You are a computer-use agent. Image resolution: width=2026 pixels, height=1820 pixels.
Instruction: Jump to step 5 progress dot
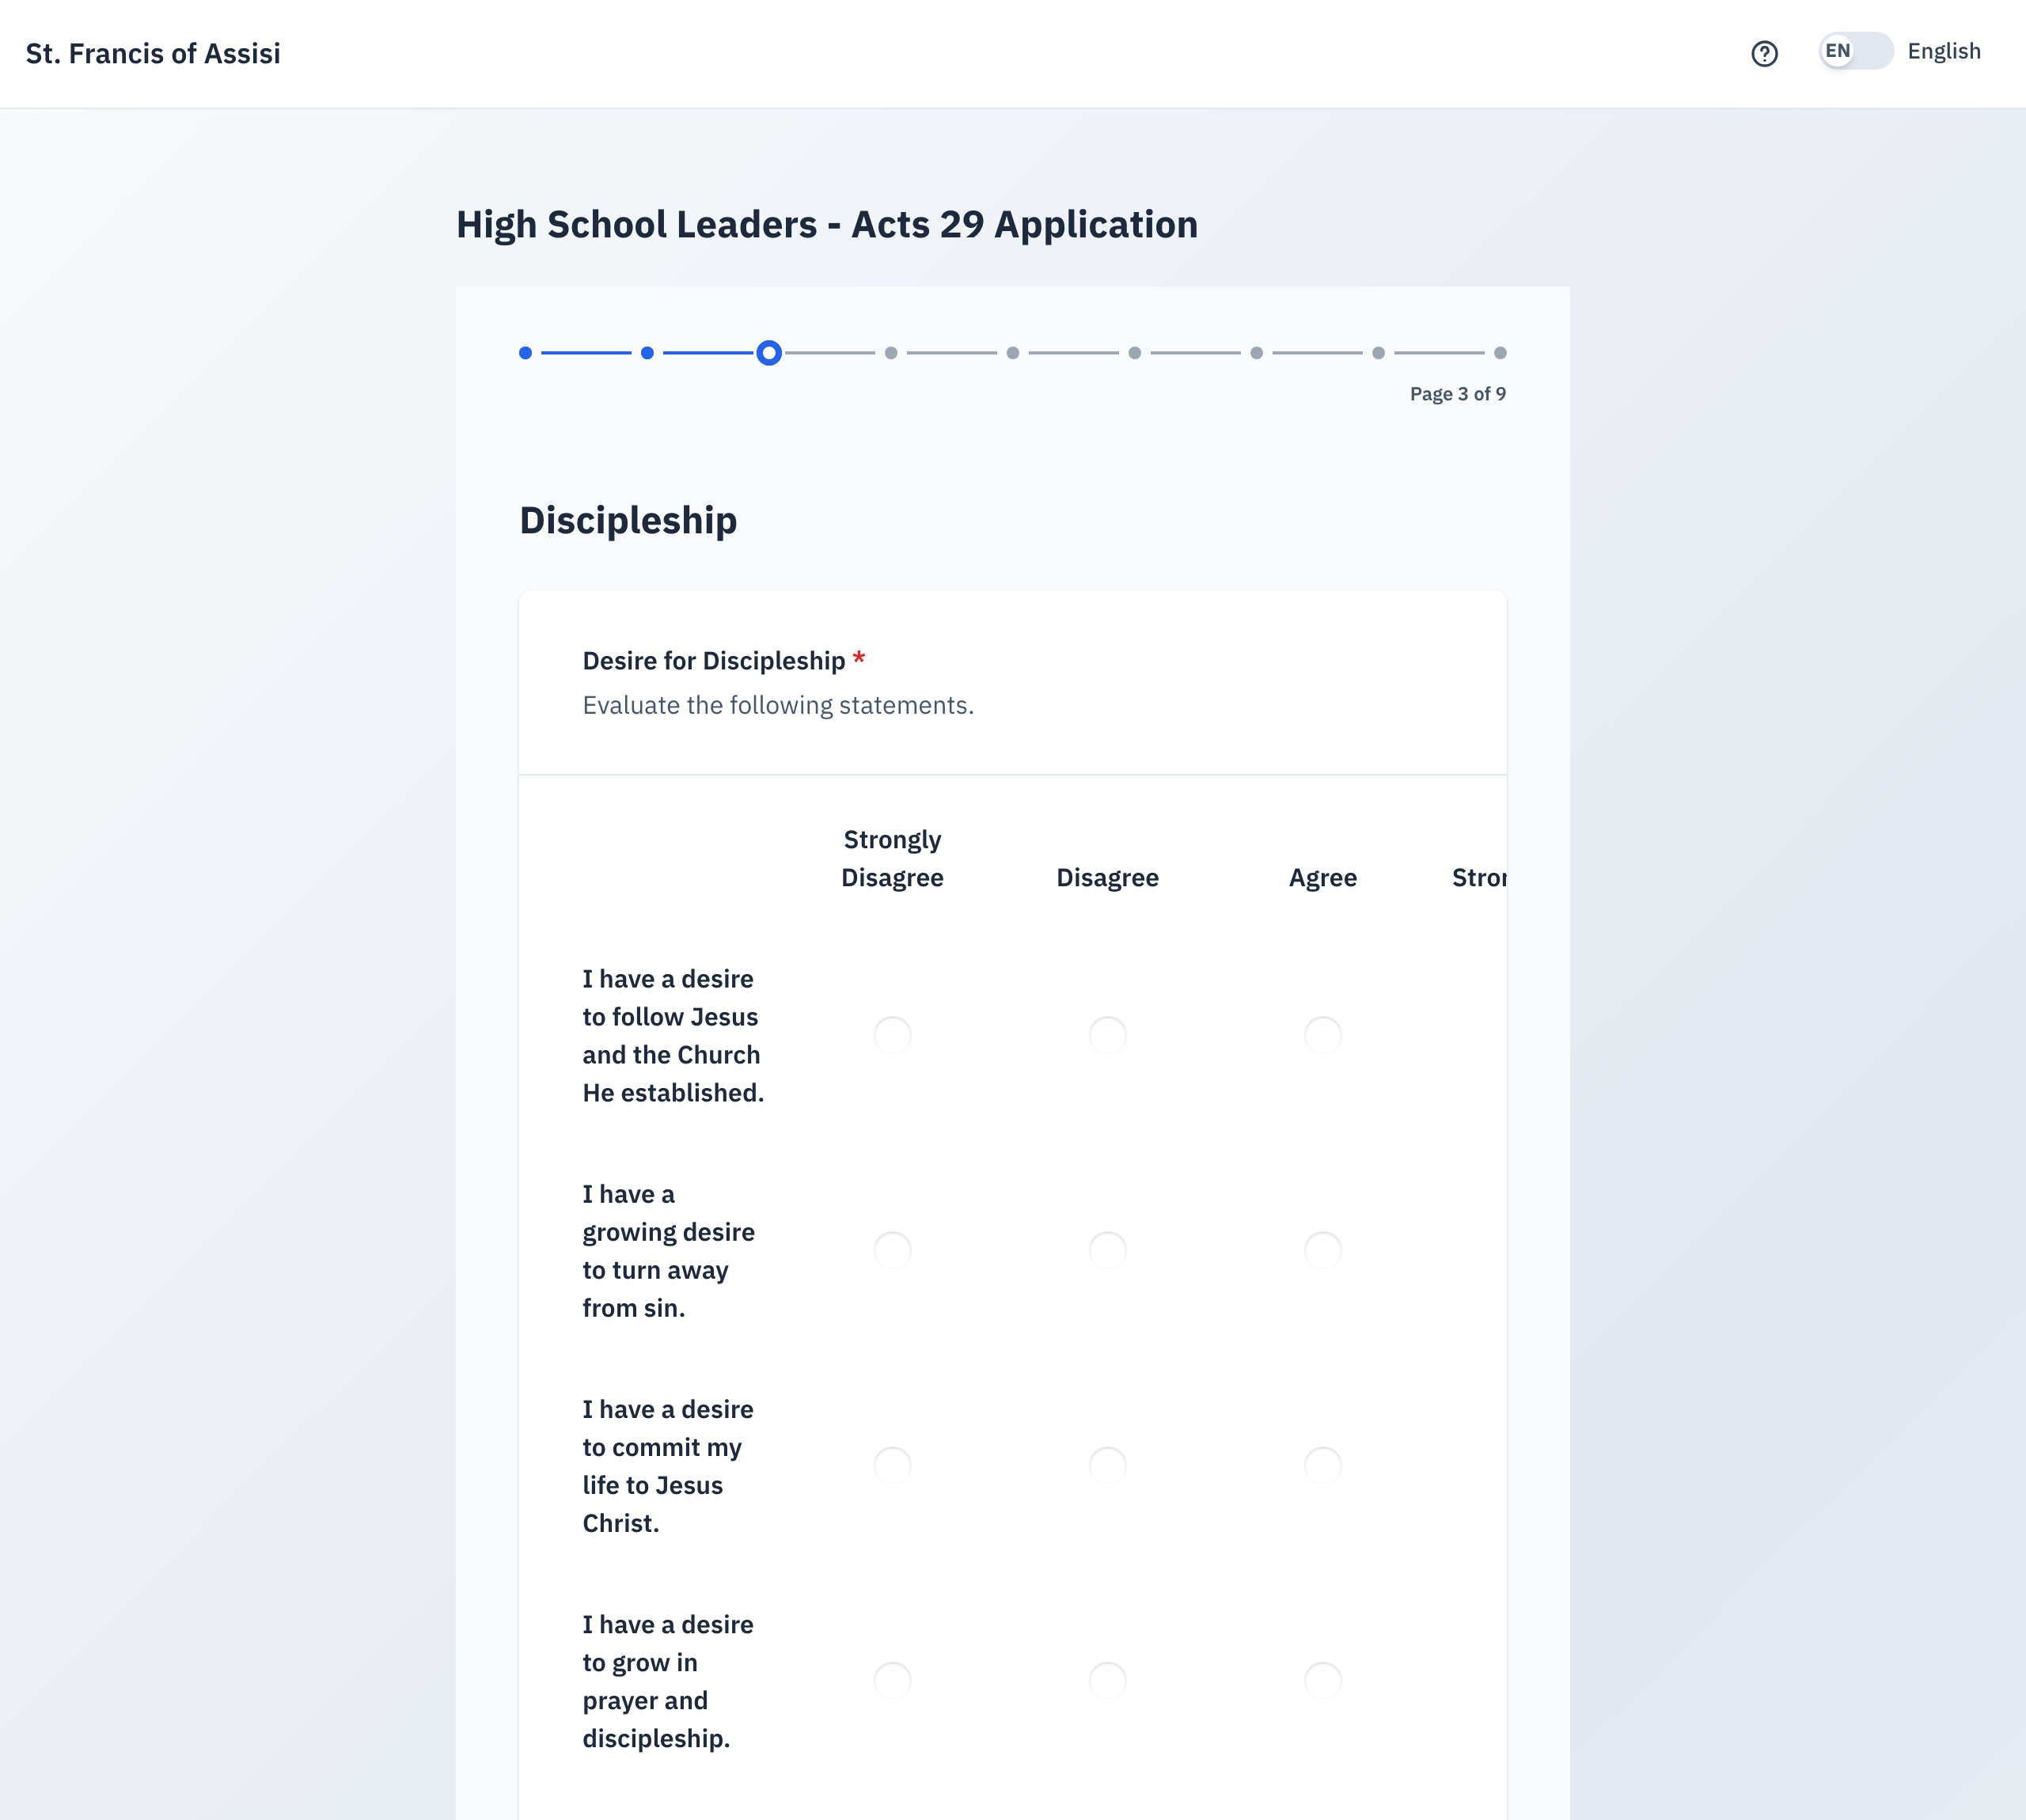point(1013,353)
